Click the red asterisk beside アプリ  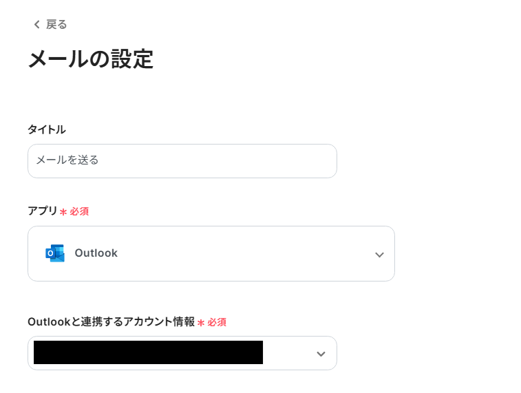click(x=63, y=212)
